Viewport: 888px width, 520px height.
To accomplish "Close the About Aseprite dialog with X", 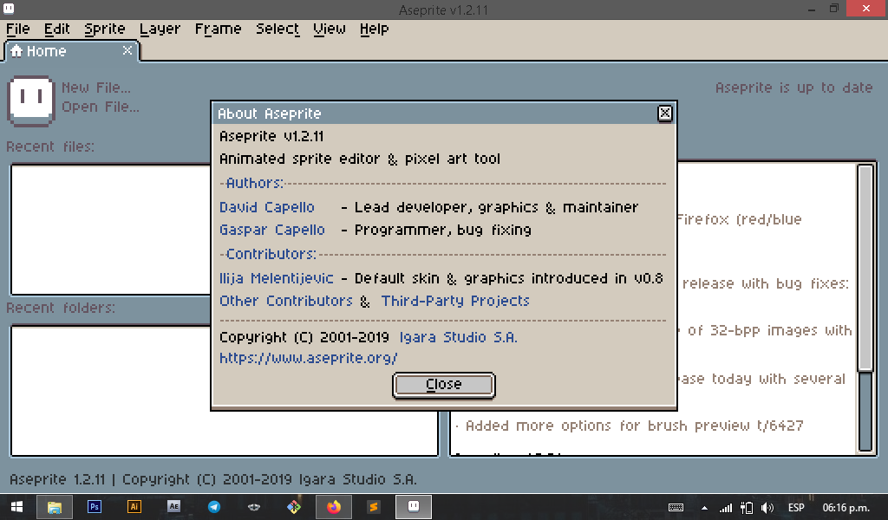I will pyautogui.click(x=664, y=114).
